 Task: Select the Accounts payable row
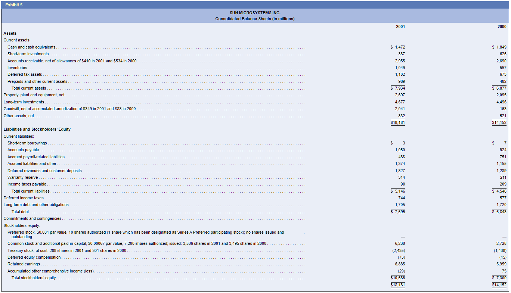click(23, 150)
